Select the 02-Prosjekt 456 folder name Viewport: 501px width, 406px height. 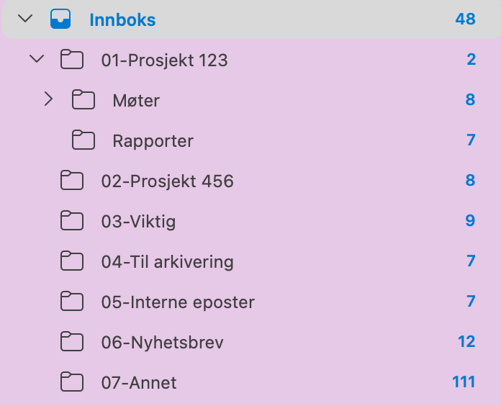[x=167, y=181]
